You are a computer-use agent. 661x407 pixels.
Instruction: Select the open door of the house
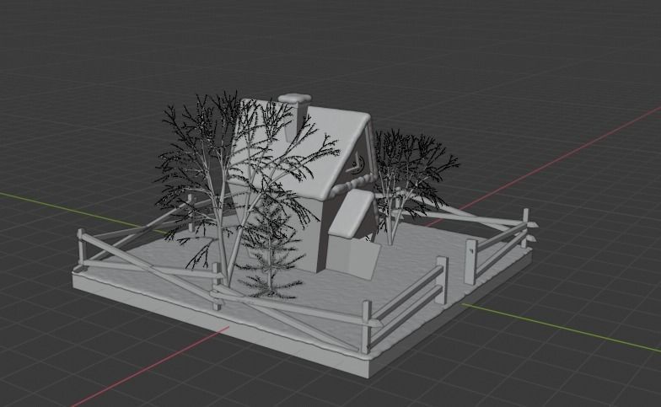click(x=363, y=258)
